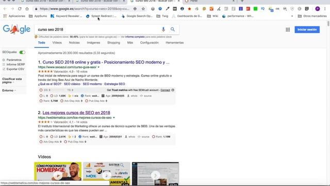Image resolution: width=330 pixels, height=186 pixels.
Task: Play the SEO tools video with Sistrix logo
Action: 107,174
